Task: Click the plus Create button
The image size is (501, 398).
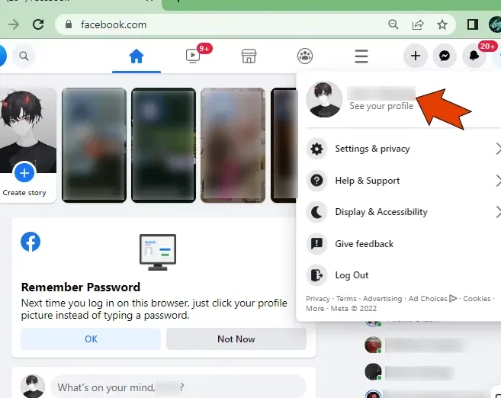Action: (x=416, y=56)
